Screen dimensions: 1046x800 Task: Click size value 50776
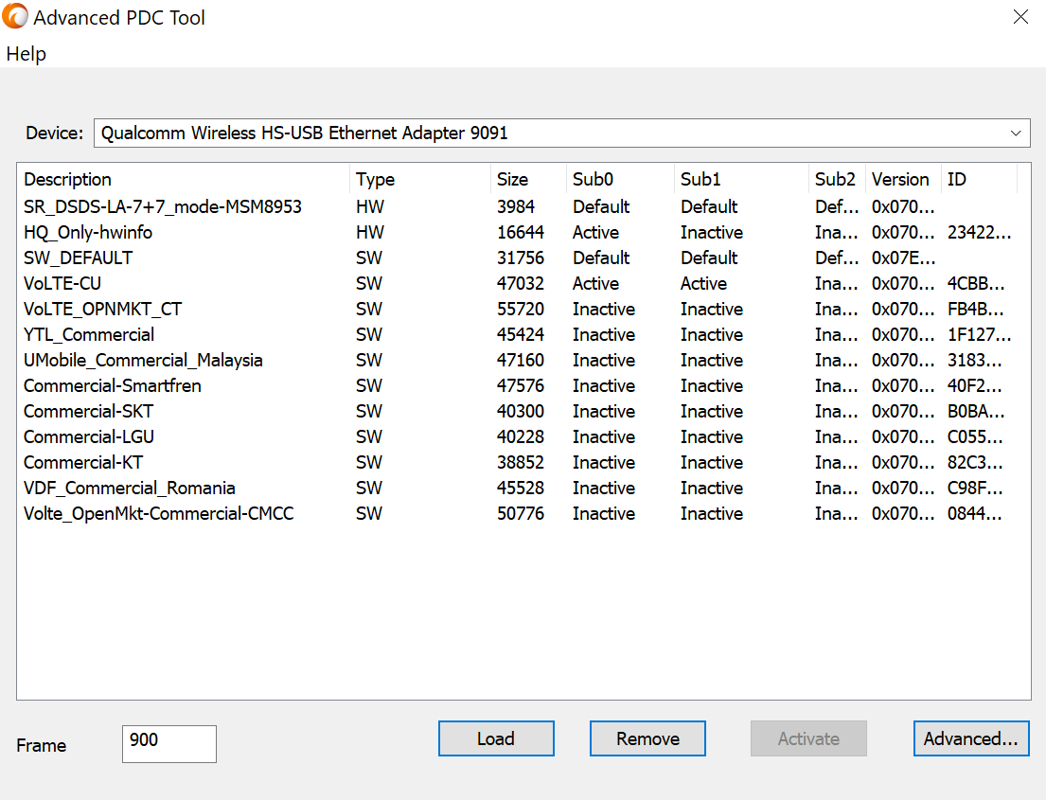pyautogui.click(x=521, y=514)
